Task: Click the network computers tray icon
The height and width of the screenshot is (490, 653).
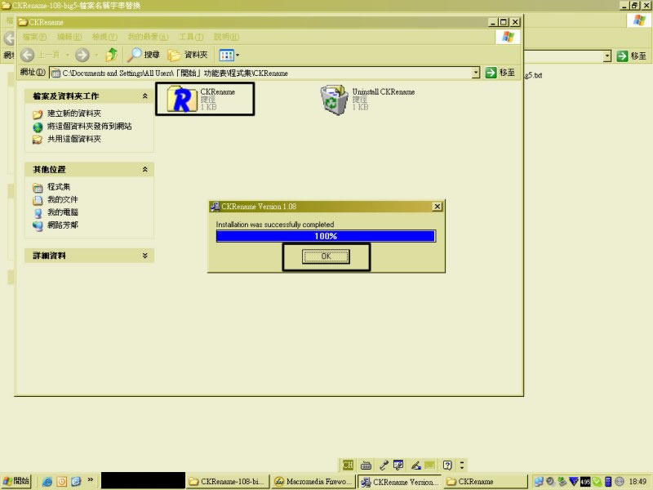Action: pos(539,482)
